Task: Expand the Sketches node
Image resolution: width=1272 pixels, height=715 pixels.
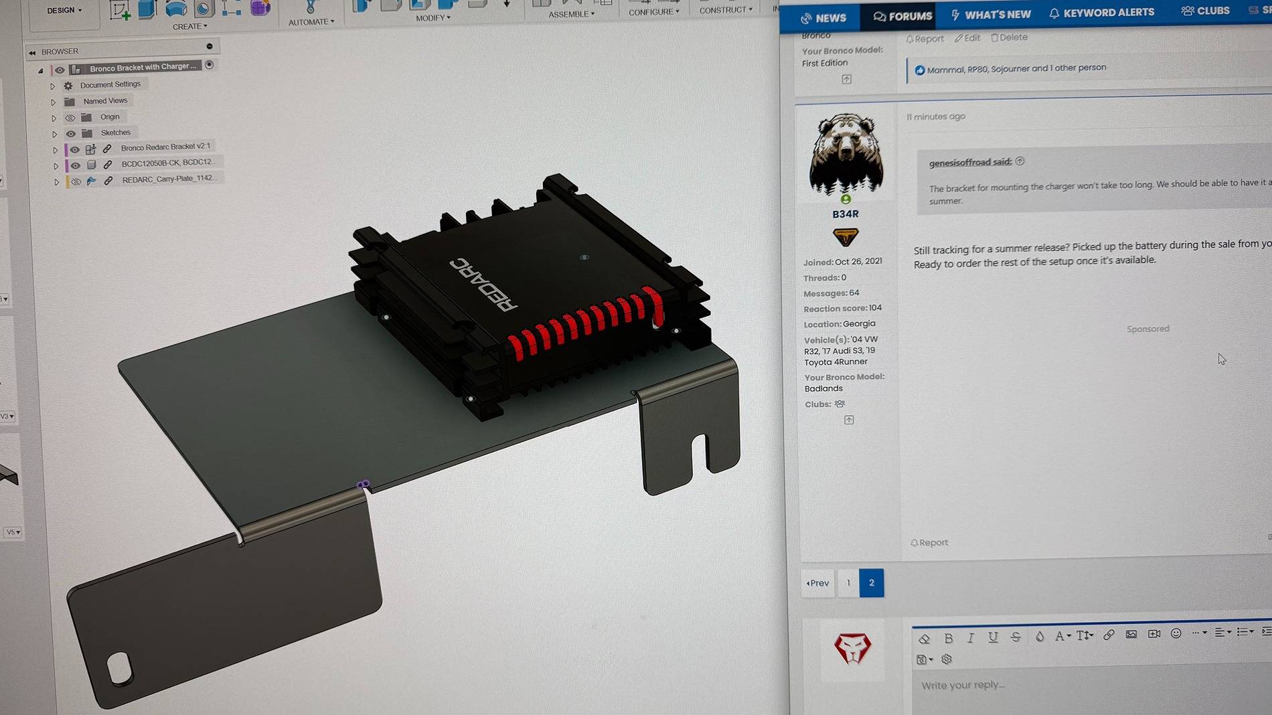Action: 54,135
